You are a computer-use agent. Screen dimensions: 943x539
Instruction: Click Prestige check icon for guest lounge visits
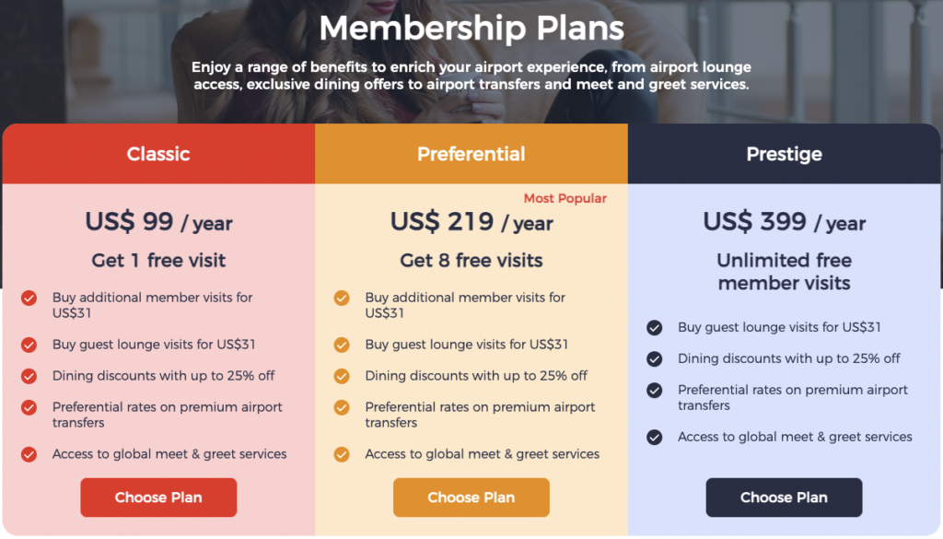pyautogui.click(x=655, y=327)
